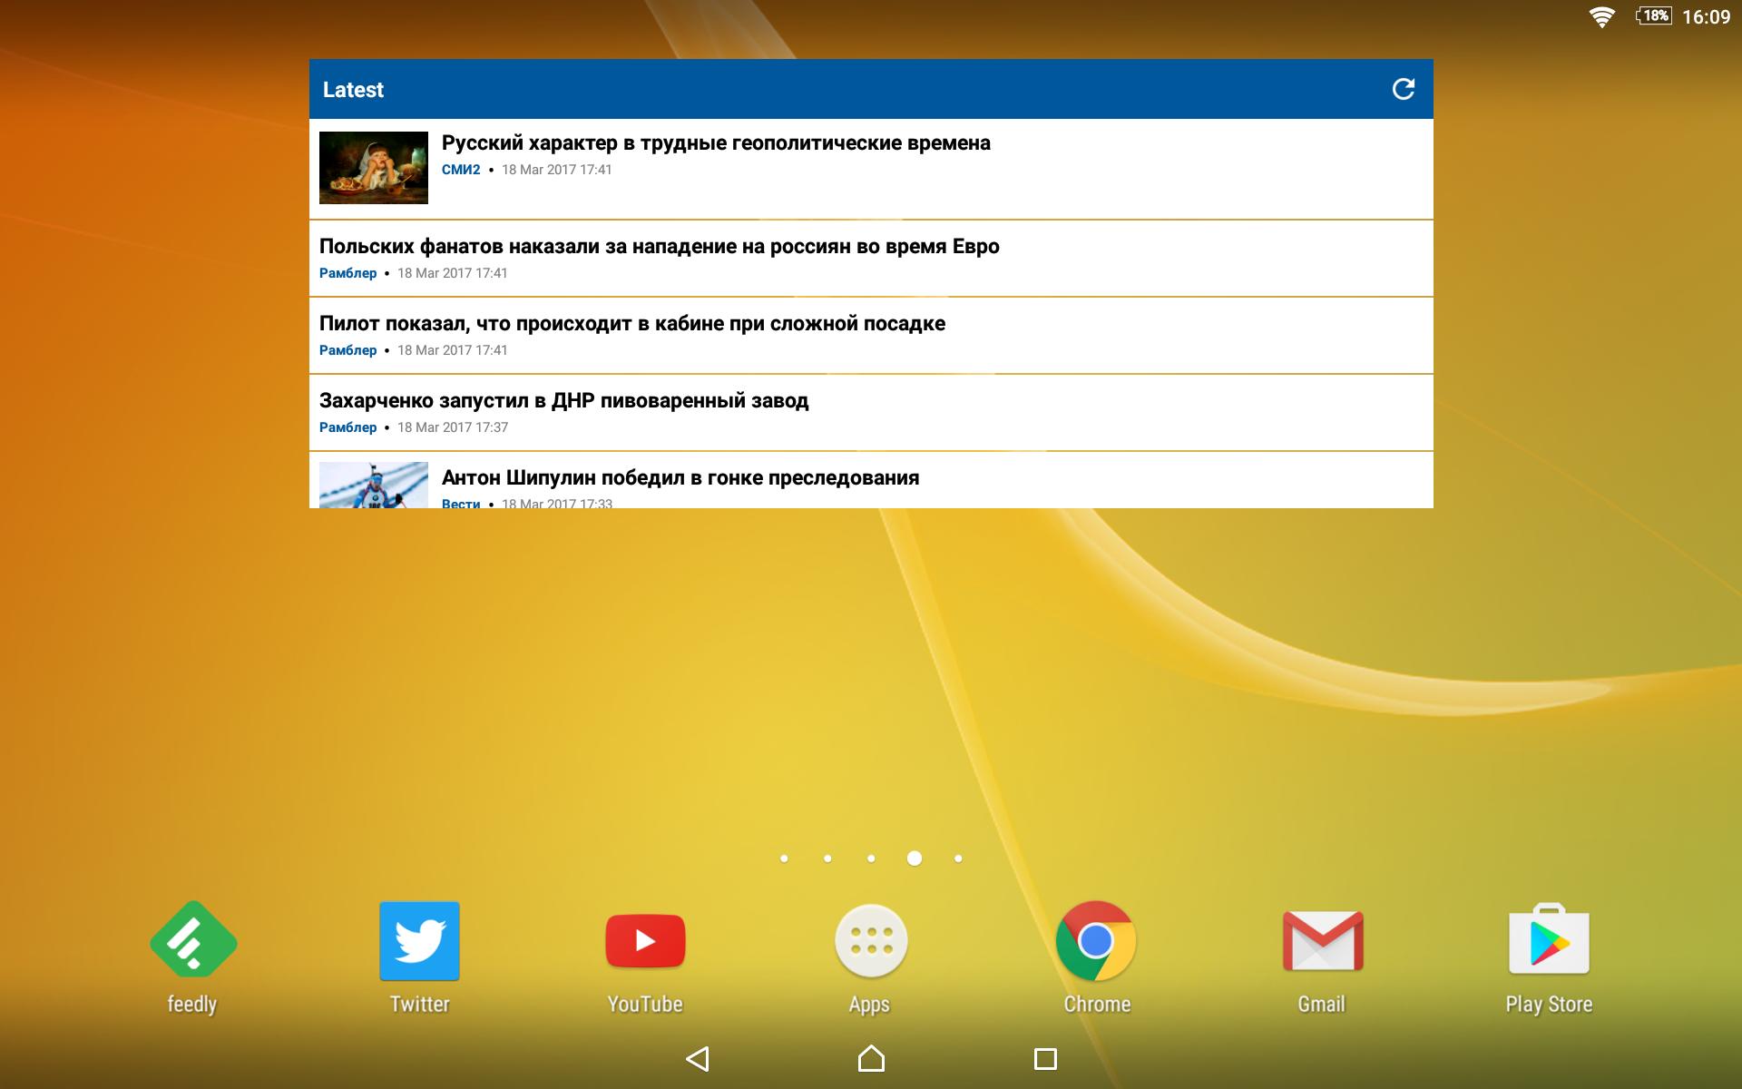Tap the 'Latest' widget title
The height and width of the screenshot is (1089, 1742).
coord(353,90)
